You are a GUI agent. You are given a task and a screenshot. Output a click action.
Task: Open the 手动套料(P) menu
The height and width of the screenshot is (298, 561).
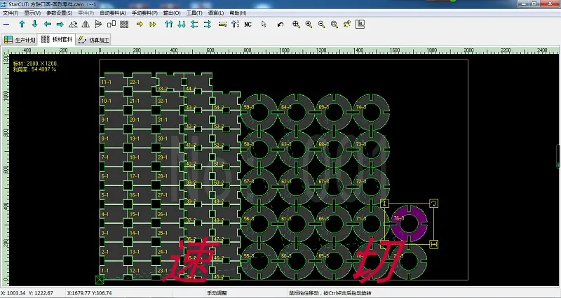click(x=145, y=13)
